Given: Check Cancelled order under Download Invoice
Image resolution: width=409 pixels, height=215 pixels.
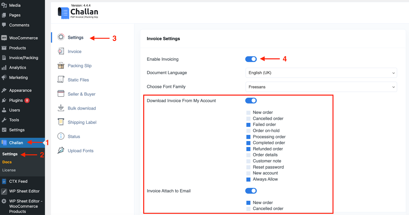Looking at the screenshot, I should pyautogui.click(x=248, y=119).
